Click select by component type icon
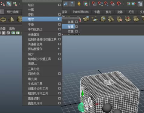 pyautogui.click(x=15, y=4)
